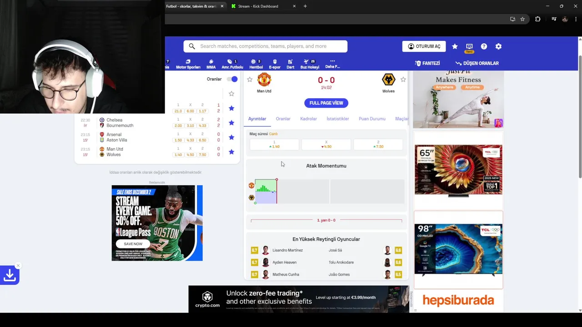The height and width of the screenshot is (327, 582).
Task: Open the settings gear in the site header
Action: coord(498,46)
